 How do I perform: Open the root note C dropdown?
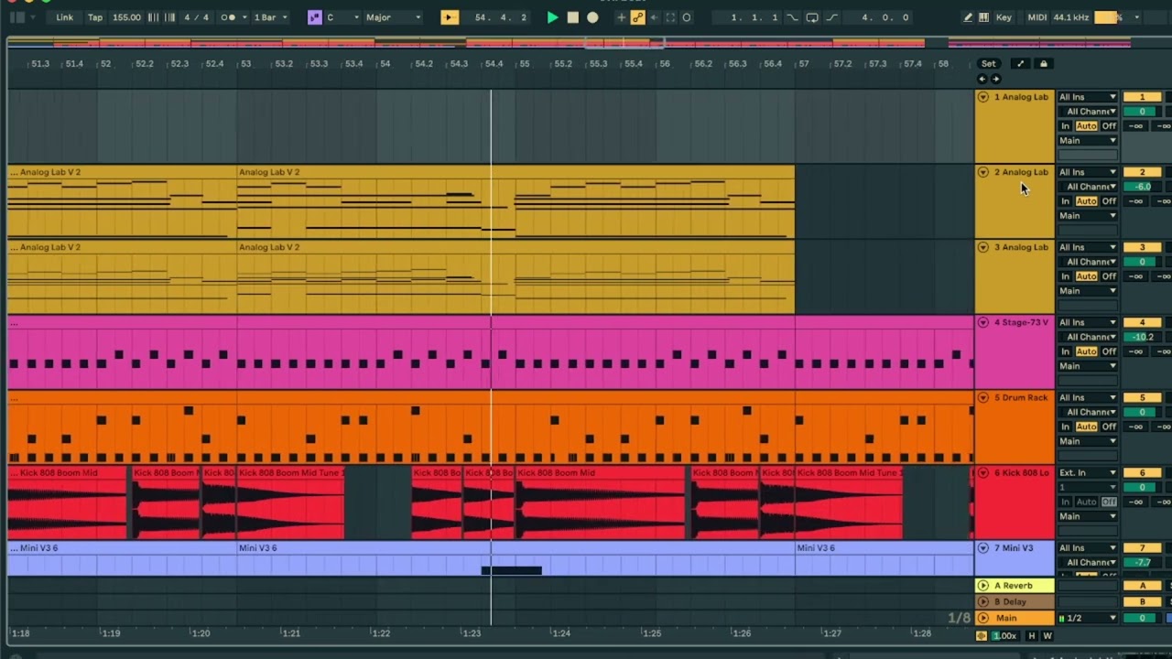coord(341,17)
